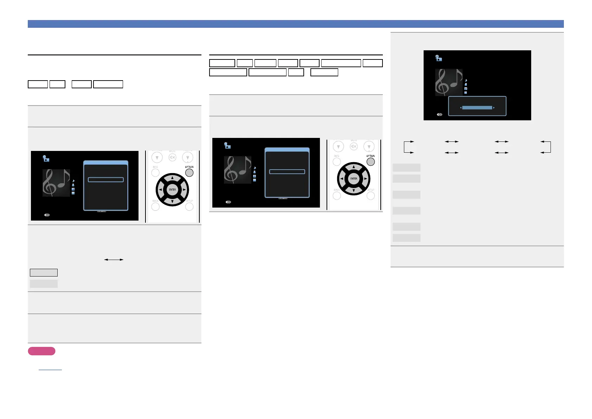Image resolution: width=592 pixels, height=419 pixels.
Task: Click network source icon in rightmost TV screen
Action: click(438, 58)
